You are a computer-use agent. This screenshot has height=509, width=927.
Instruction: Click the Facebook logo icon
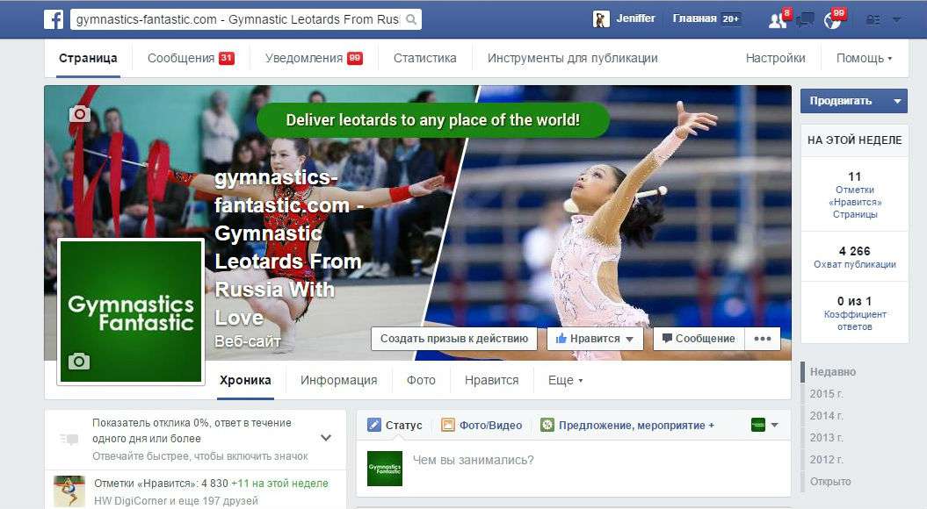pos(54,19)
